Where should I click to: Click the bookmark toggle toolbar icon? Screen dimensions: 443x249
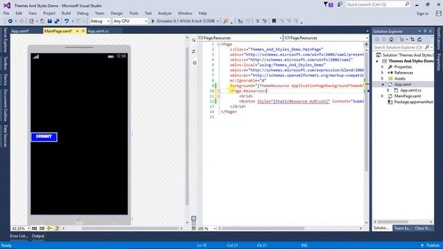point(274,21)
